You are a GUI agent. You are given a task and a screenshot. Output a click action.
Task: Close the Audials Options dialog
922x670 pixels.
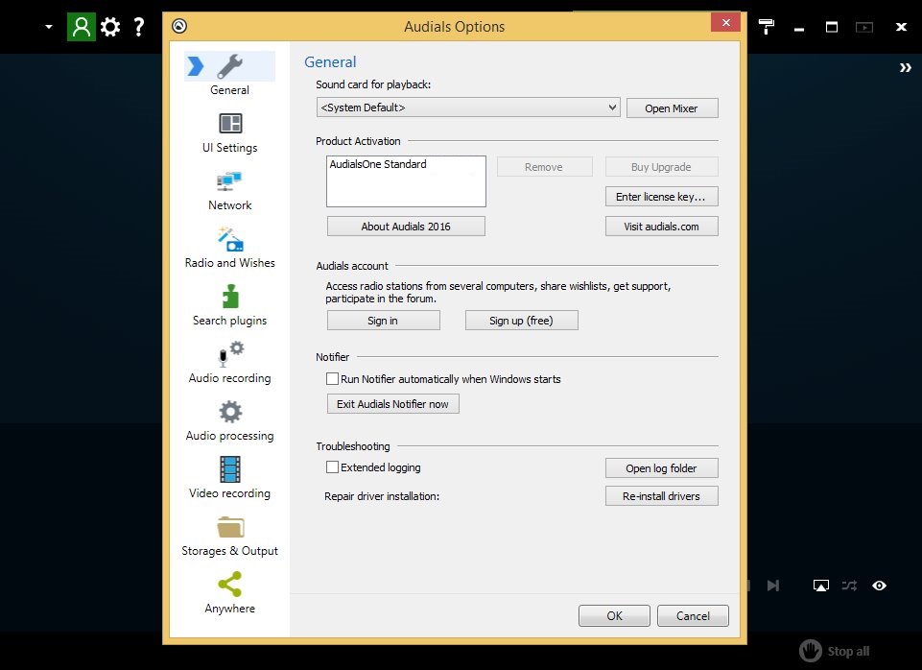click(725, 22)
